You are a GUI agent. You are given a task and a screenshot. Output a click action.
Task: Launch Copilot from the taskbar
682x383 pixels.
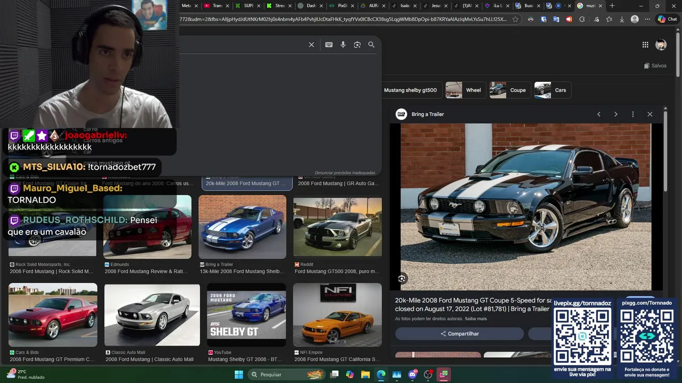coord(350,374)
